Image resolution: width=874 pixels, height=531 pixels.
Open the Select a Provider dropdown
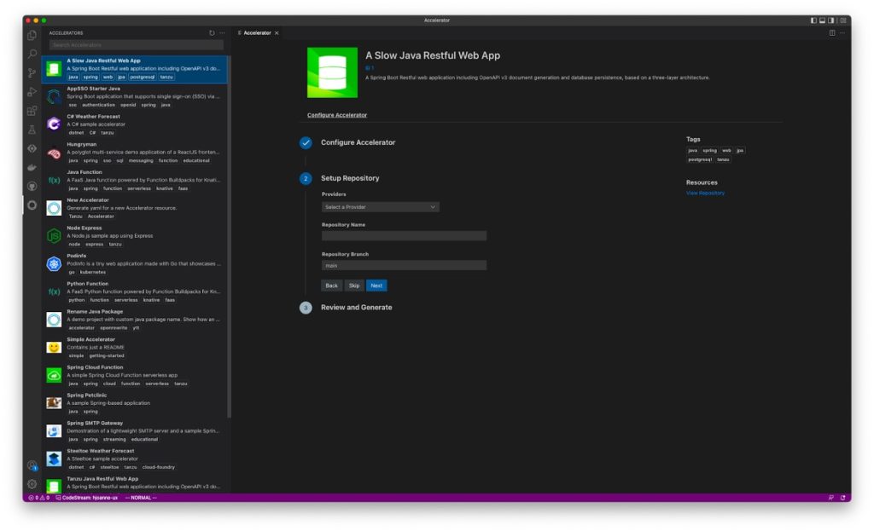[380, 207]
